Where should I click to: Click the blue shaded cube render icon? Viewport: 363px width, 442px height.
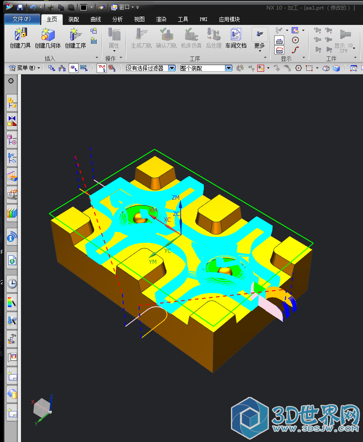pyautogui.click(x=336, y=68)
